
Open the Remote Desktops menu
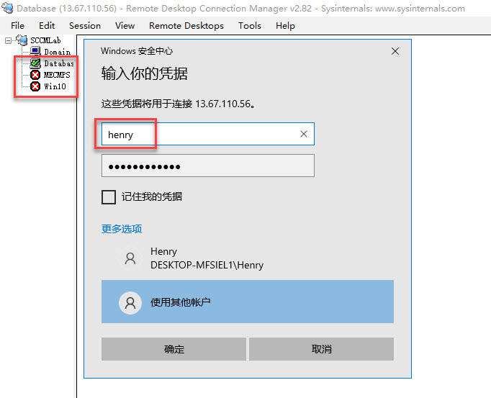[186, 25]
